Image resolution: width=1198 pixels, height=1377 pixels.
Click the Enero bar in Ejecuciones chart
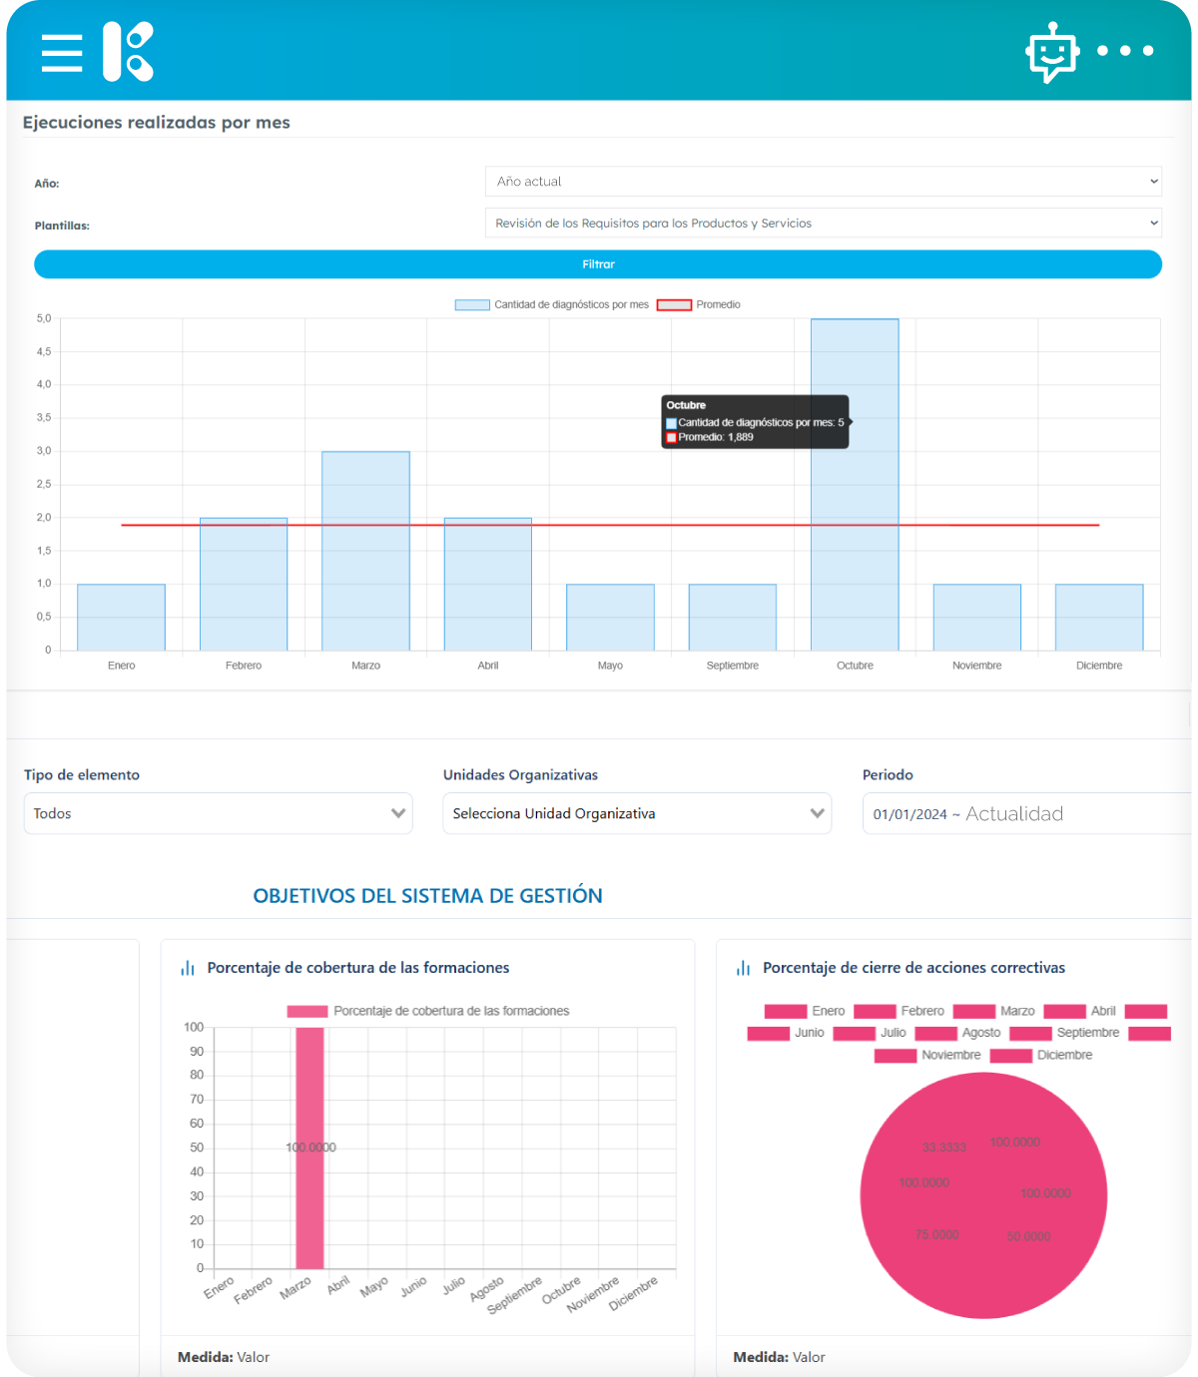point(121,618)
